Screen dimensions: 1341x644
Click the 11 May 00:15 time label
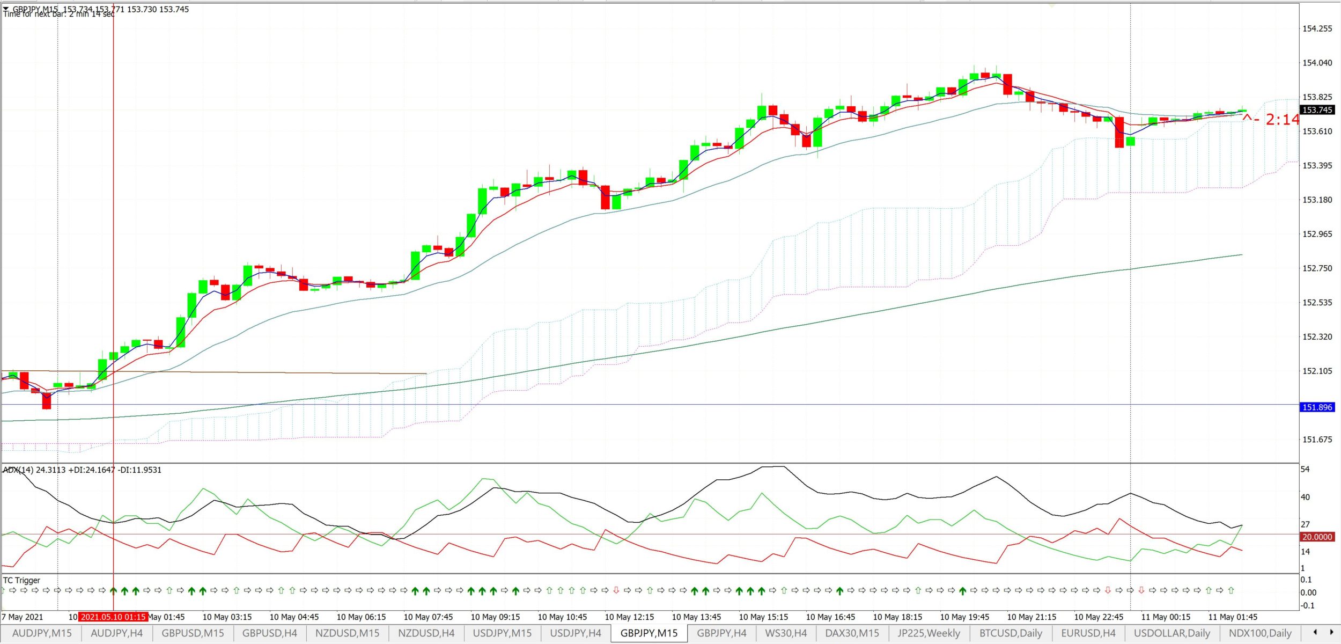[x=1166, y=617]
